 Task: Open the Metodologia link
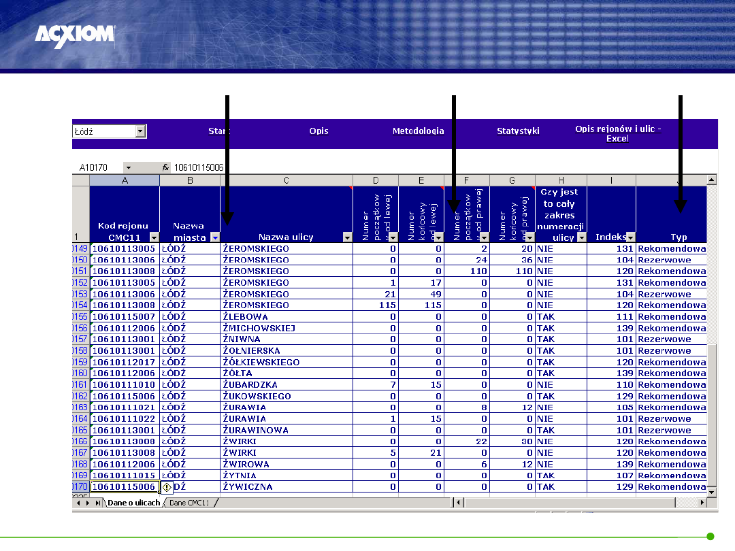click(418, 131)
